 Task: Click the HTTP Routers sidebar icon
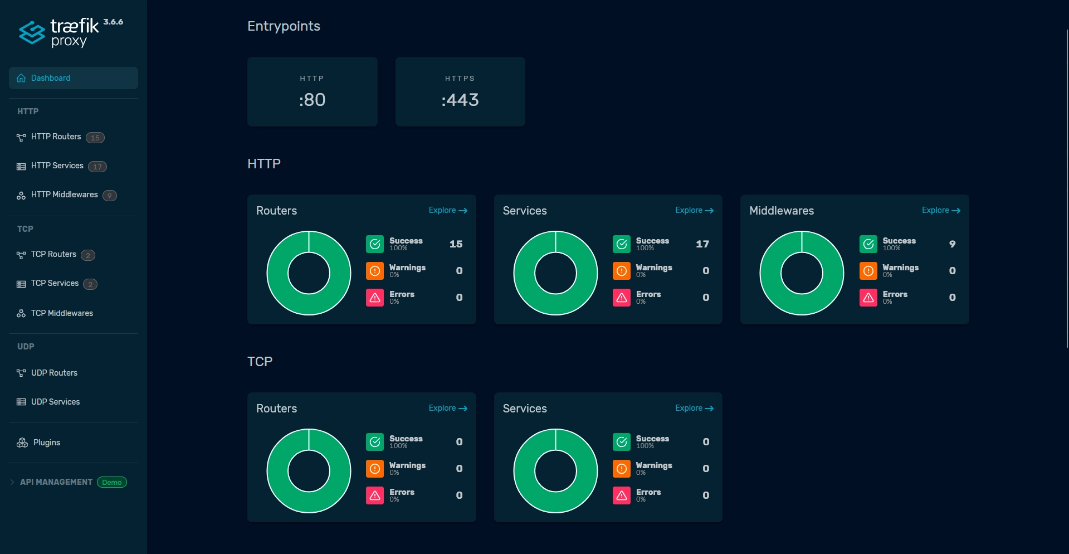21,137
